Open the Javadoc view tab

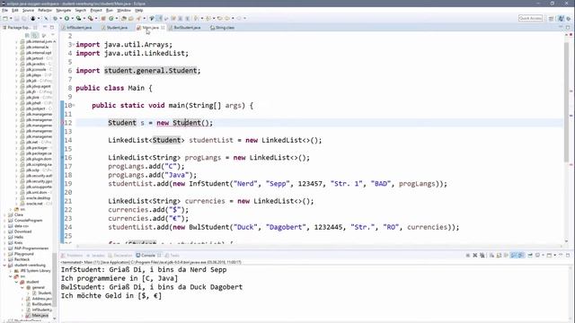[x=95, y=255]
